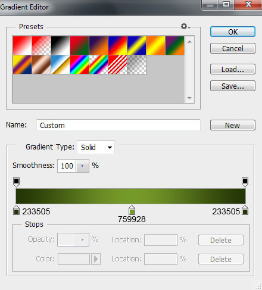Click Save... to export gradients

233,86
